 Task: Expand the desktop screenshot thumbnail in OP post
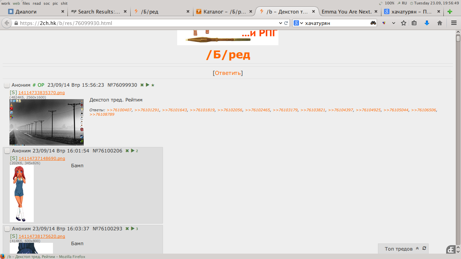(47, 122)
